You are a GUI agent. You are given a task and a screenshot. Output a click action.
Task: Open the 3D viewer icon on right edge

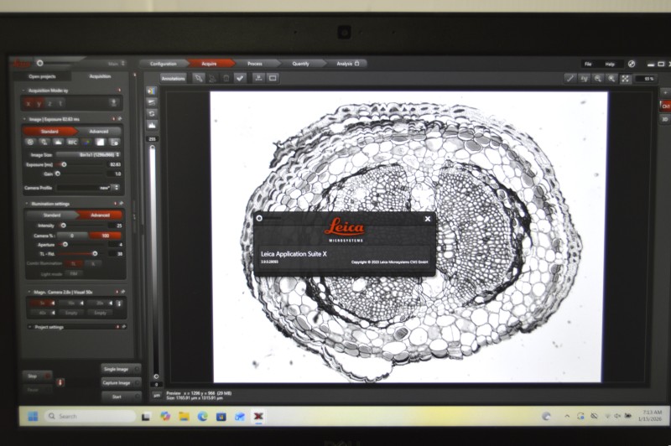[x=665, y=119]
